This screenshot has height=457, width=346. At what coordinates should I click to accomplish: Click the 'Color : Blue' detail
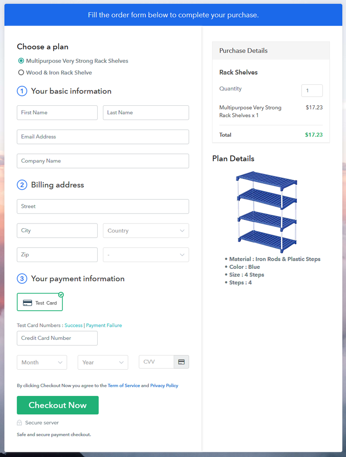click(244, 267)
